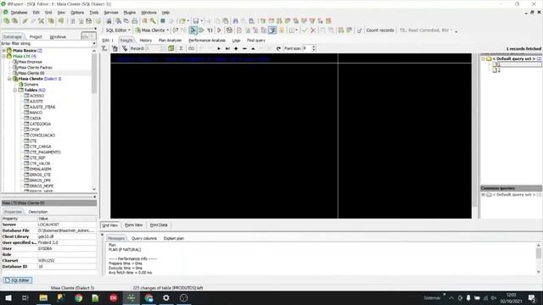This screenshot has width=543, height=305.
Task: Expand Common queries Default query set
Action: click(483, 195)
